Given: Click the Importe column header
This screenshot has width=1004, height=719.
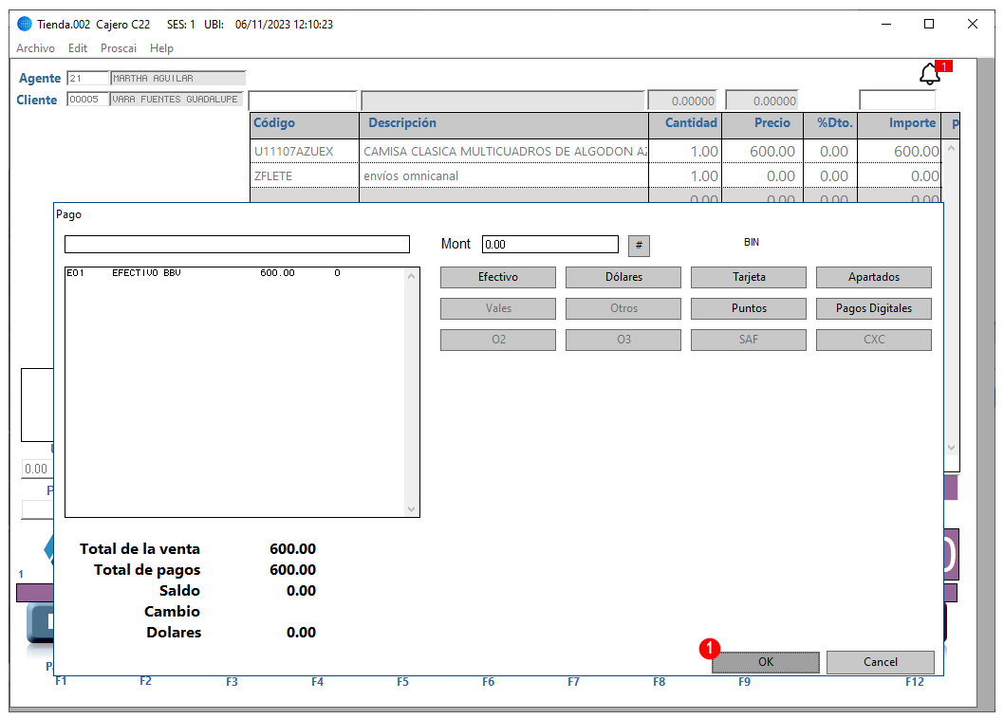Looking at the screenshot, I should pyautogui.click(x=899, y=123).
